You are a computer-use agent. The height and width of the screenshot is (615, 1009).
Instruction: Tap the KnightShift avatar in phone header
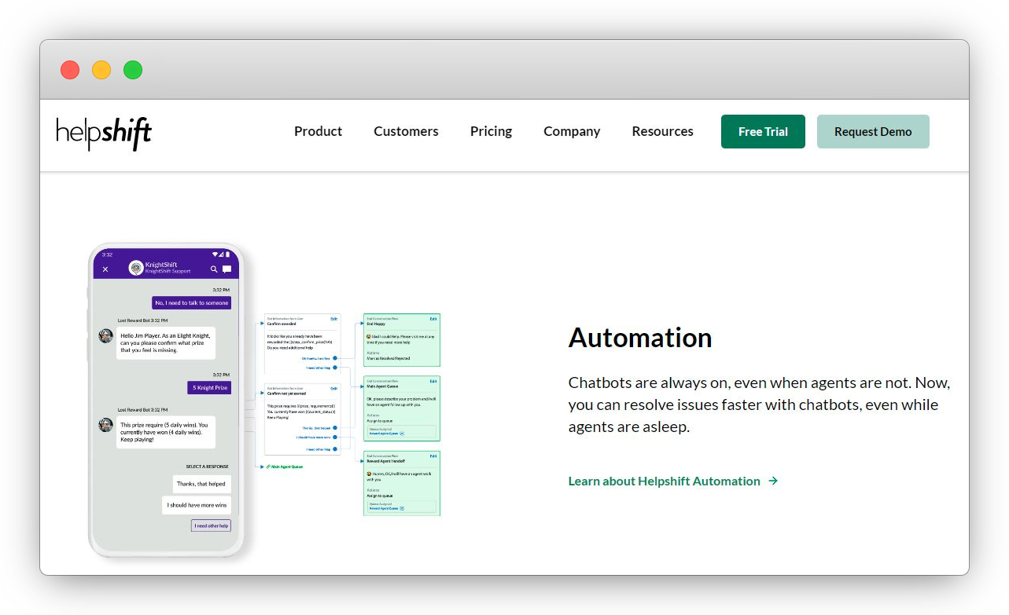click(136, 269)
